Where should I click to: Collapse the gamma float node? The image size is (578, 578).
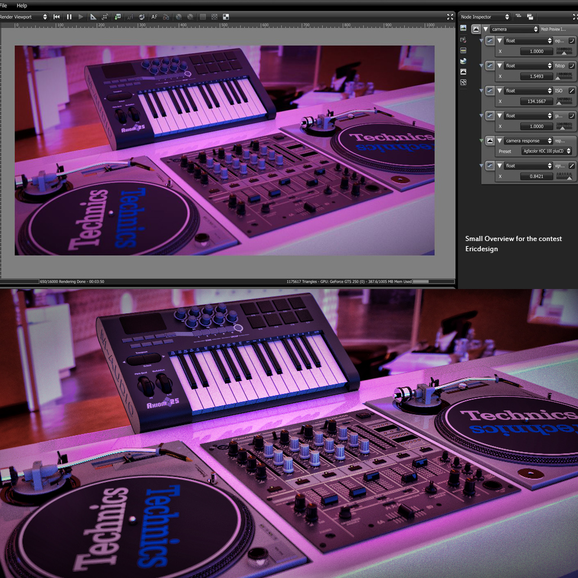pyautogui.click(x=500, y=116)
